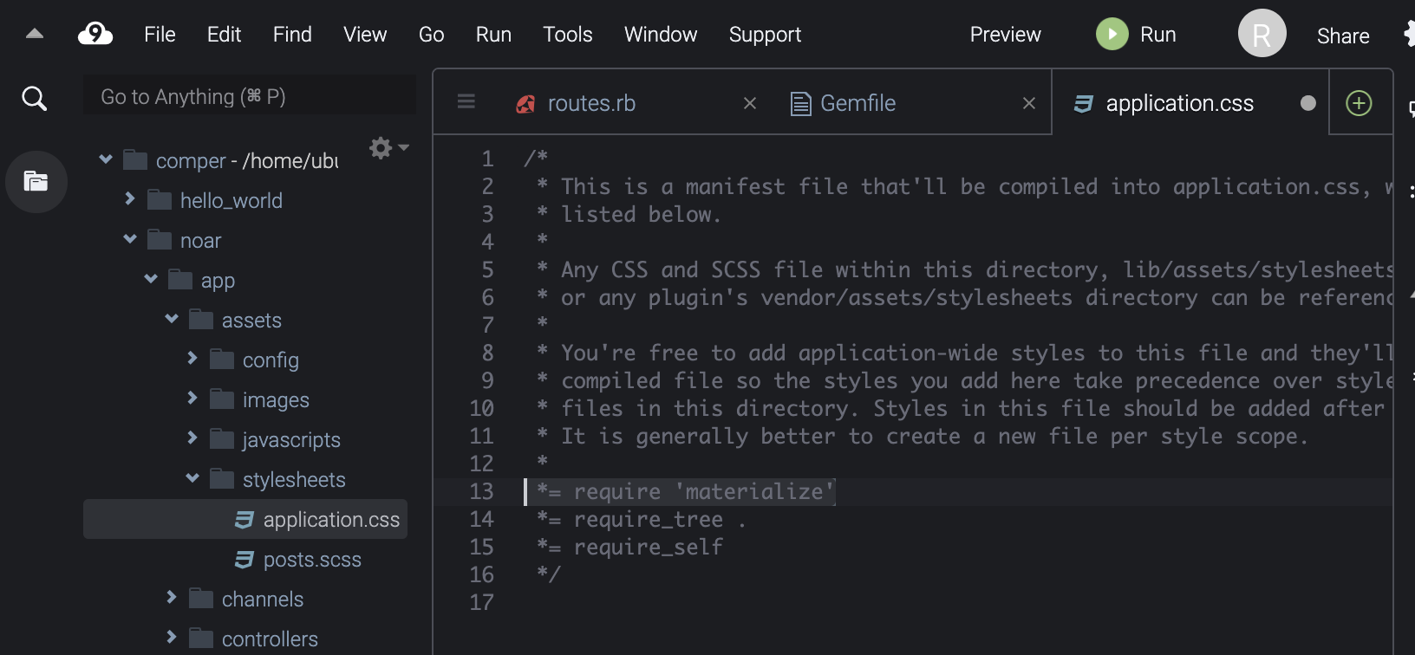The height and width of the screenshot is (655, 1415).
Task: Click the images folder icon
Action: coord(222,399)
